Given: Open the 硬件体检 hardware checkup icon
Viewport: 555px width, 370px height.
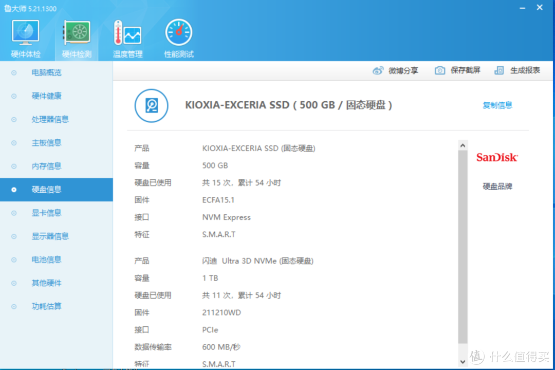Looking at the screenshot, I should (26, 36).
